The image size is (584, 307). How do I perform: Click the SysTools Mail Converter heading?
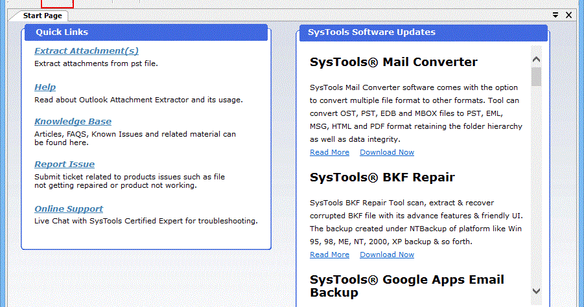click(393, 62)
